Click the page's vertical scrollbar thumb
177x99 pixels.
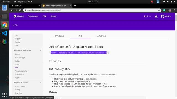pyautogui.click(x=176, y=18)
